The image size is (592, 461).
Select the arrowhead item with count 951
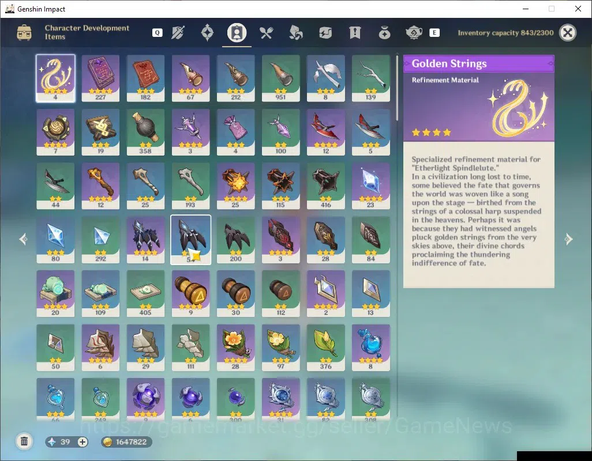tap(280, 78)
